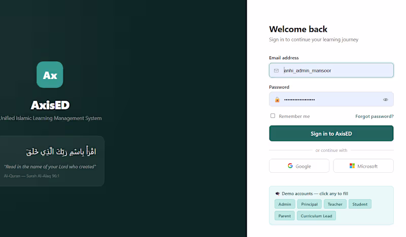Click 'Unified Islamic Learning Management System' tagline
Screen dimensions: 406x237
pyautogui.click(x=51, y=118)
